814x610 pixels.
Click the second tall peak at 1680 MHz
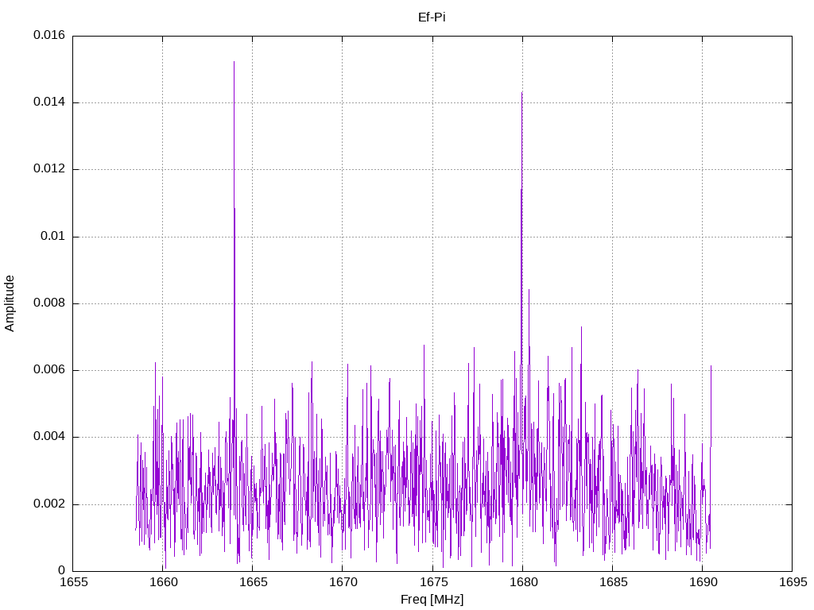521,94
